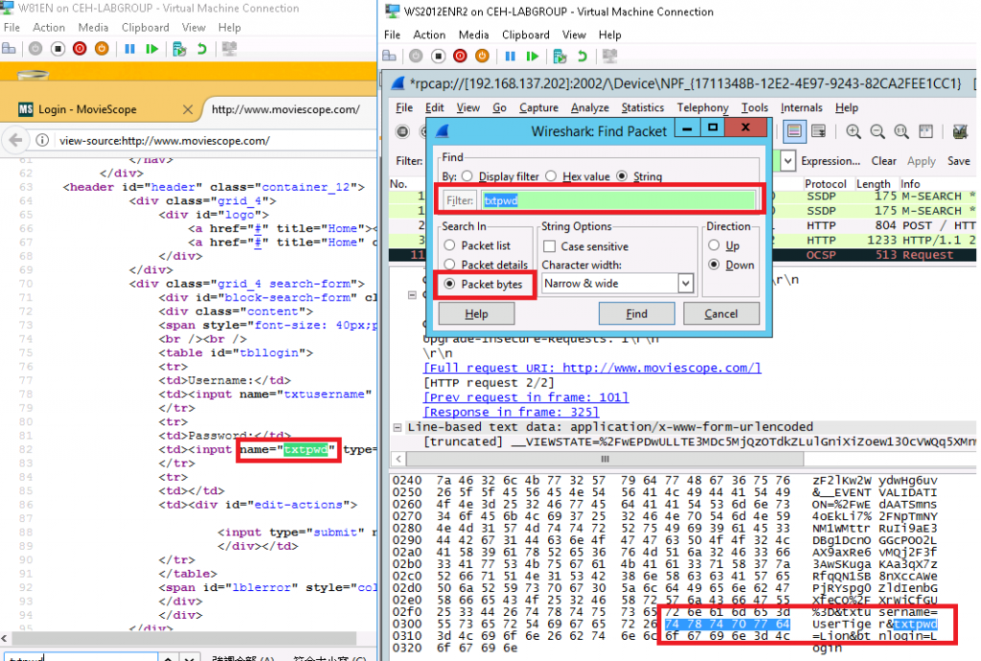
Task: Jump to previous find match in browser
Action: tap(168, 658)
